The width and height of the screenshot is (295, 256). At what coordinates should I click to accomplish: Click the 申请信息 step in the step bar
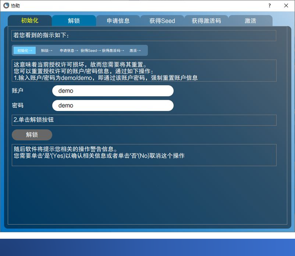(x=69, y=50)
